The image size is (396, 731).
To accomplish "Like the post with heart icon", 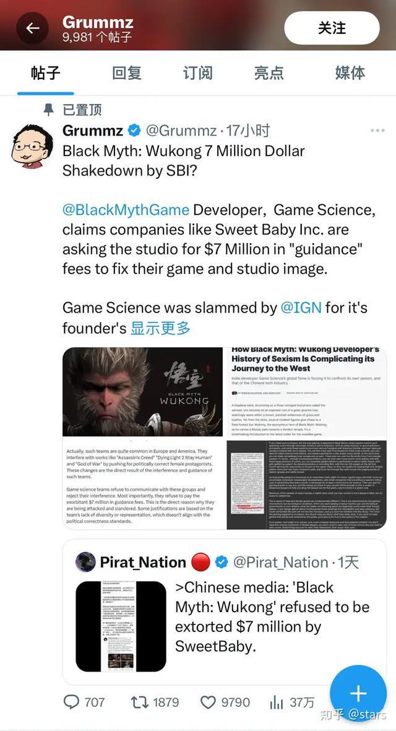I will pyautogui.click(x=209, y=702).
